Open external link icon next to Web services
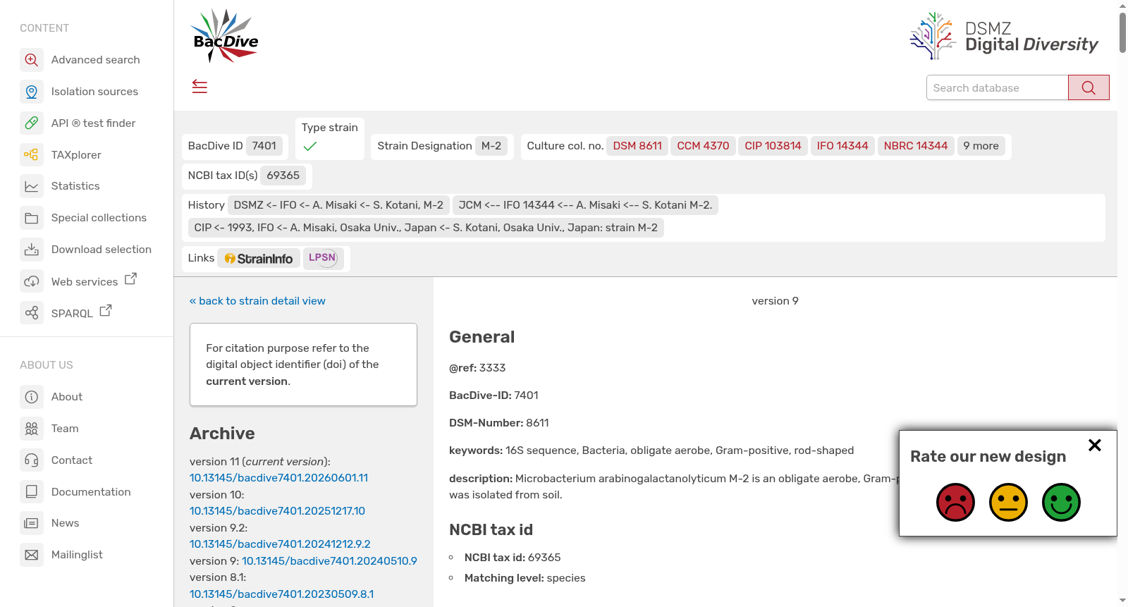This screenshot has width=1128, height=607. click(x=130, y=279)
